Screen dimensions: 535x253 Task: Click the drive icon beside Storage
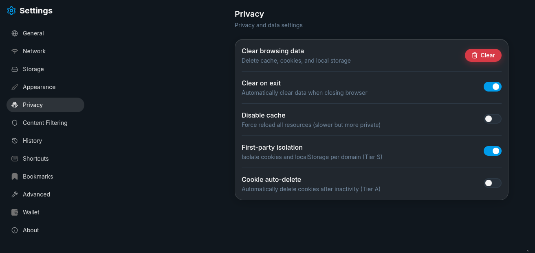coord(15,69)
